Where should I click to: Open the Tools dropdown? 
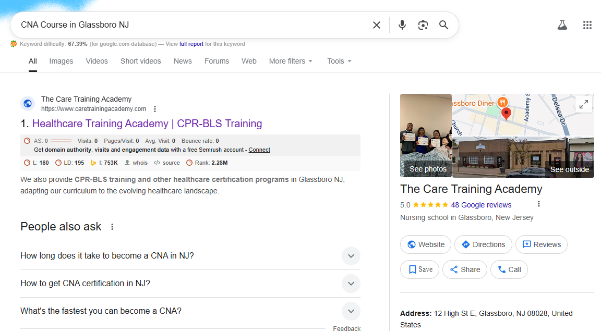[339, 61]
